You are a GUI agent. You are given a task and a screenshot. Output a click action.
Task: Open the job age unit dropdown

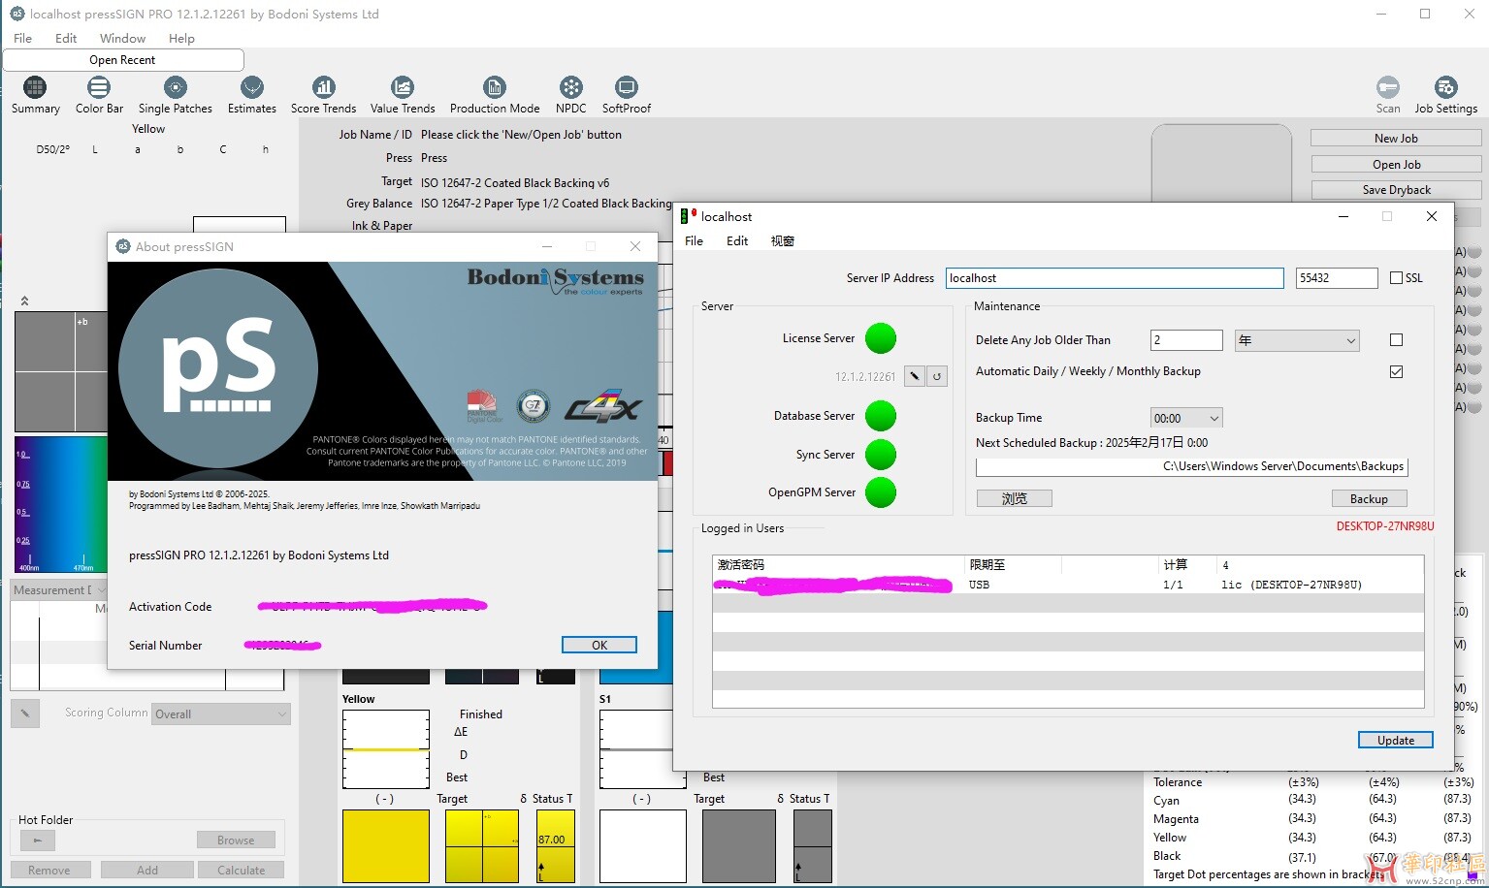pyautogui.click(x=1297, y=340)
